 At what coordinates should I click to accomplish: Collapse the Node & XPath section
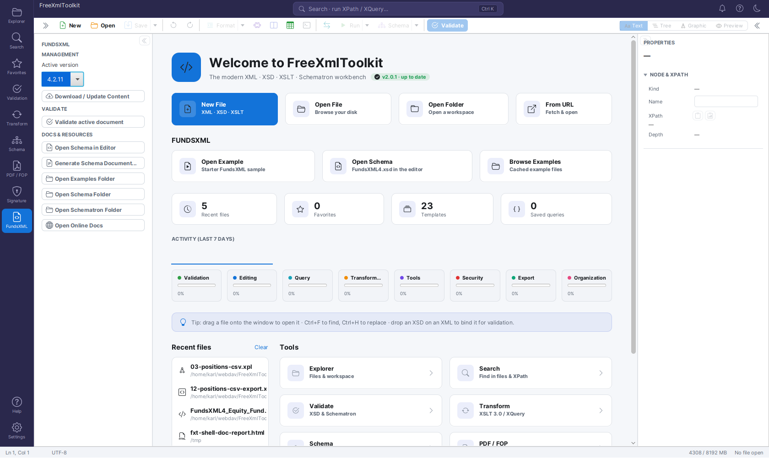(x=645, y=75)
